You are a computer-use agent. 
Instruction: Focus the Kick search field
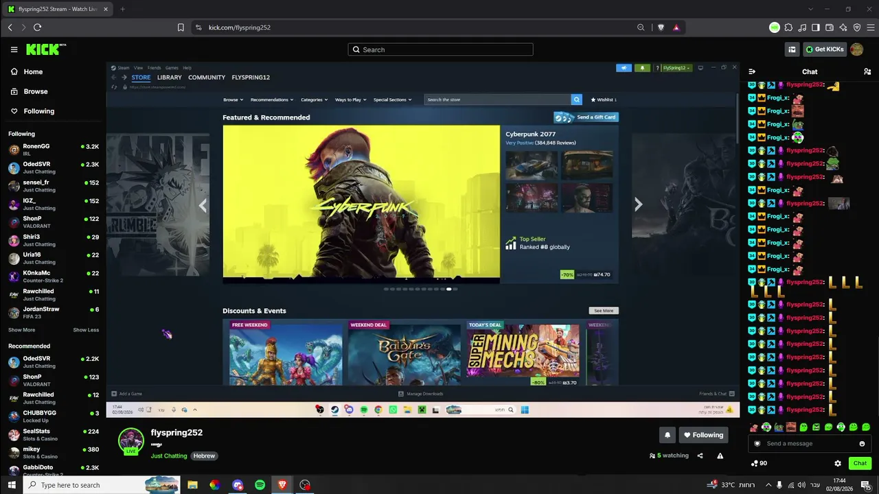coord(440,49)
